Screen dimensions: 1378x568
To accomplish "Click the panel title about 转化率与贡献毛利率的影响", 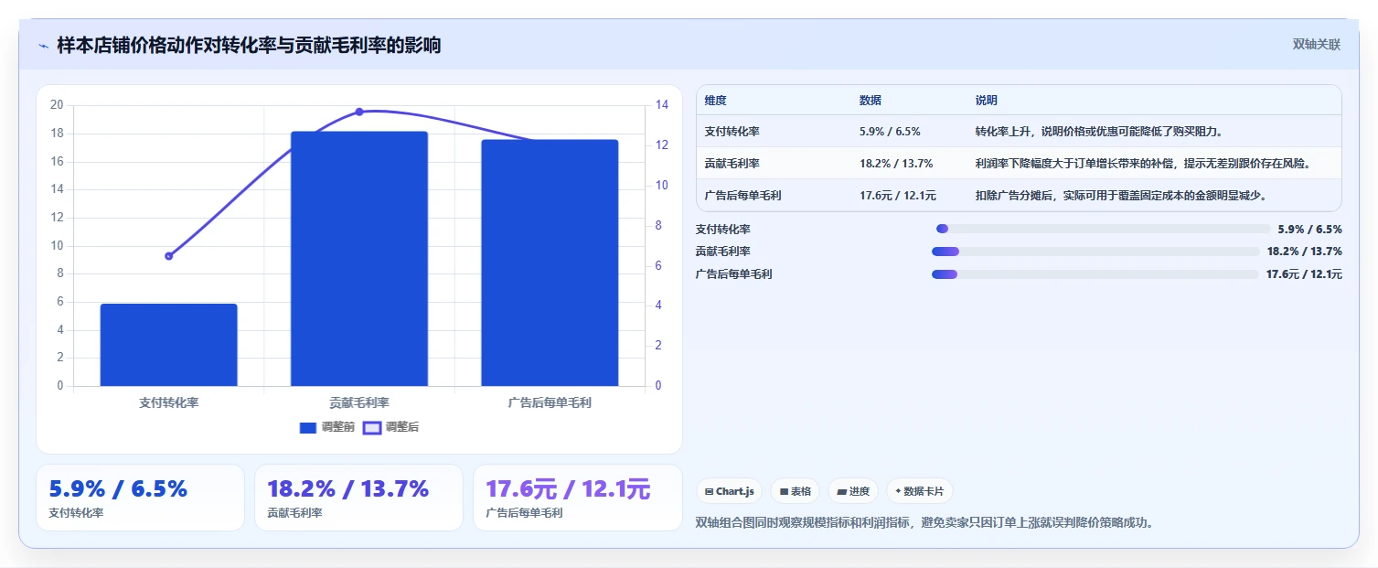I will click(249, 45).
